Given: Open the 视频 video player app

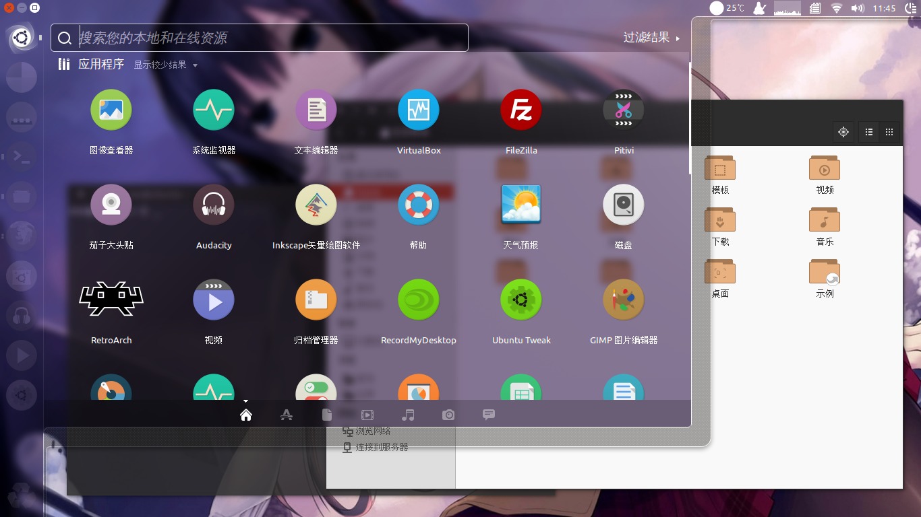Looking at the screenshot, I should [214, 300].
